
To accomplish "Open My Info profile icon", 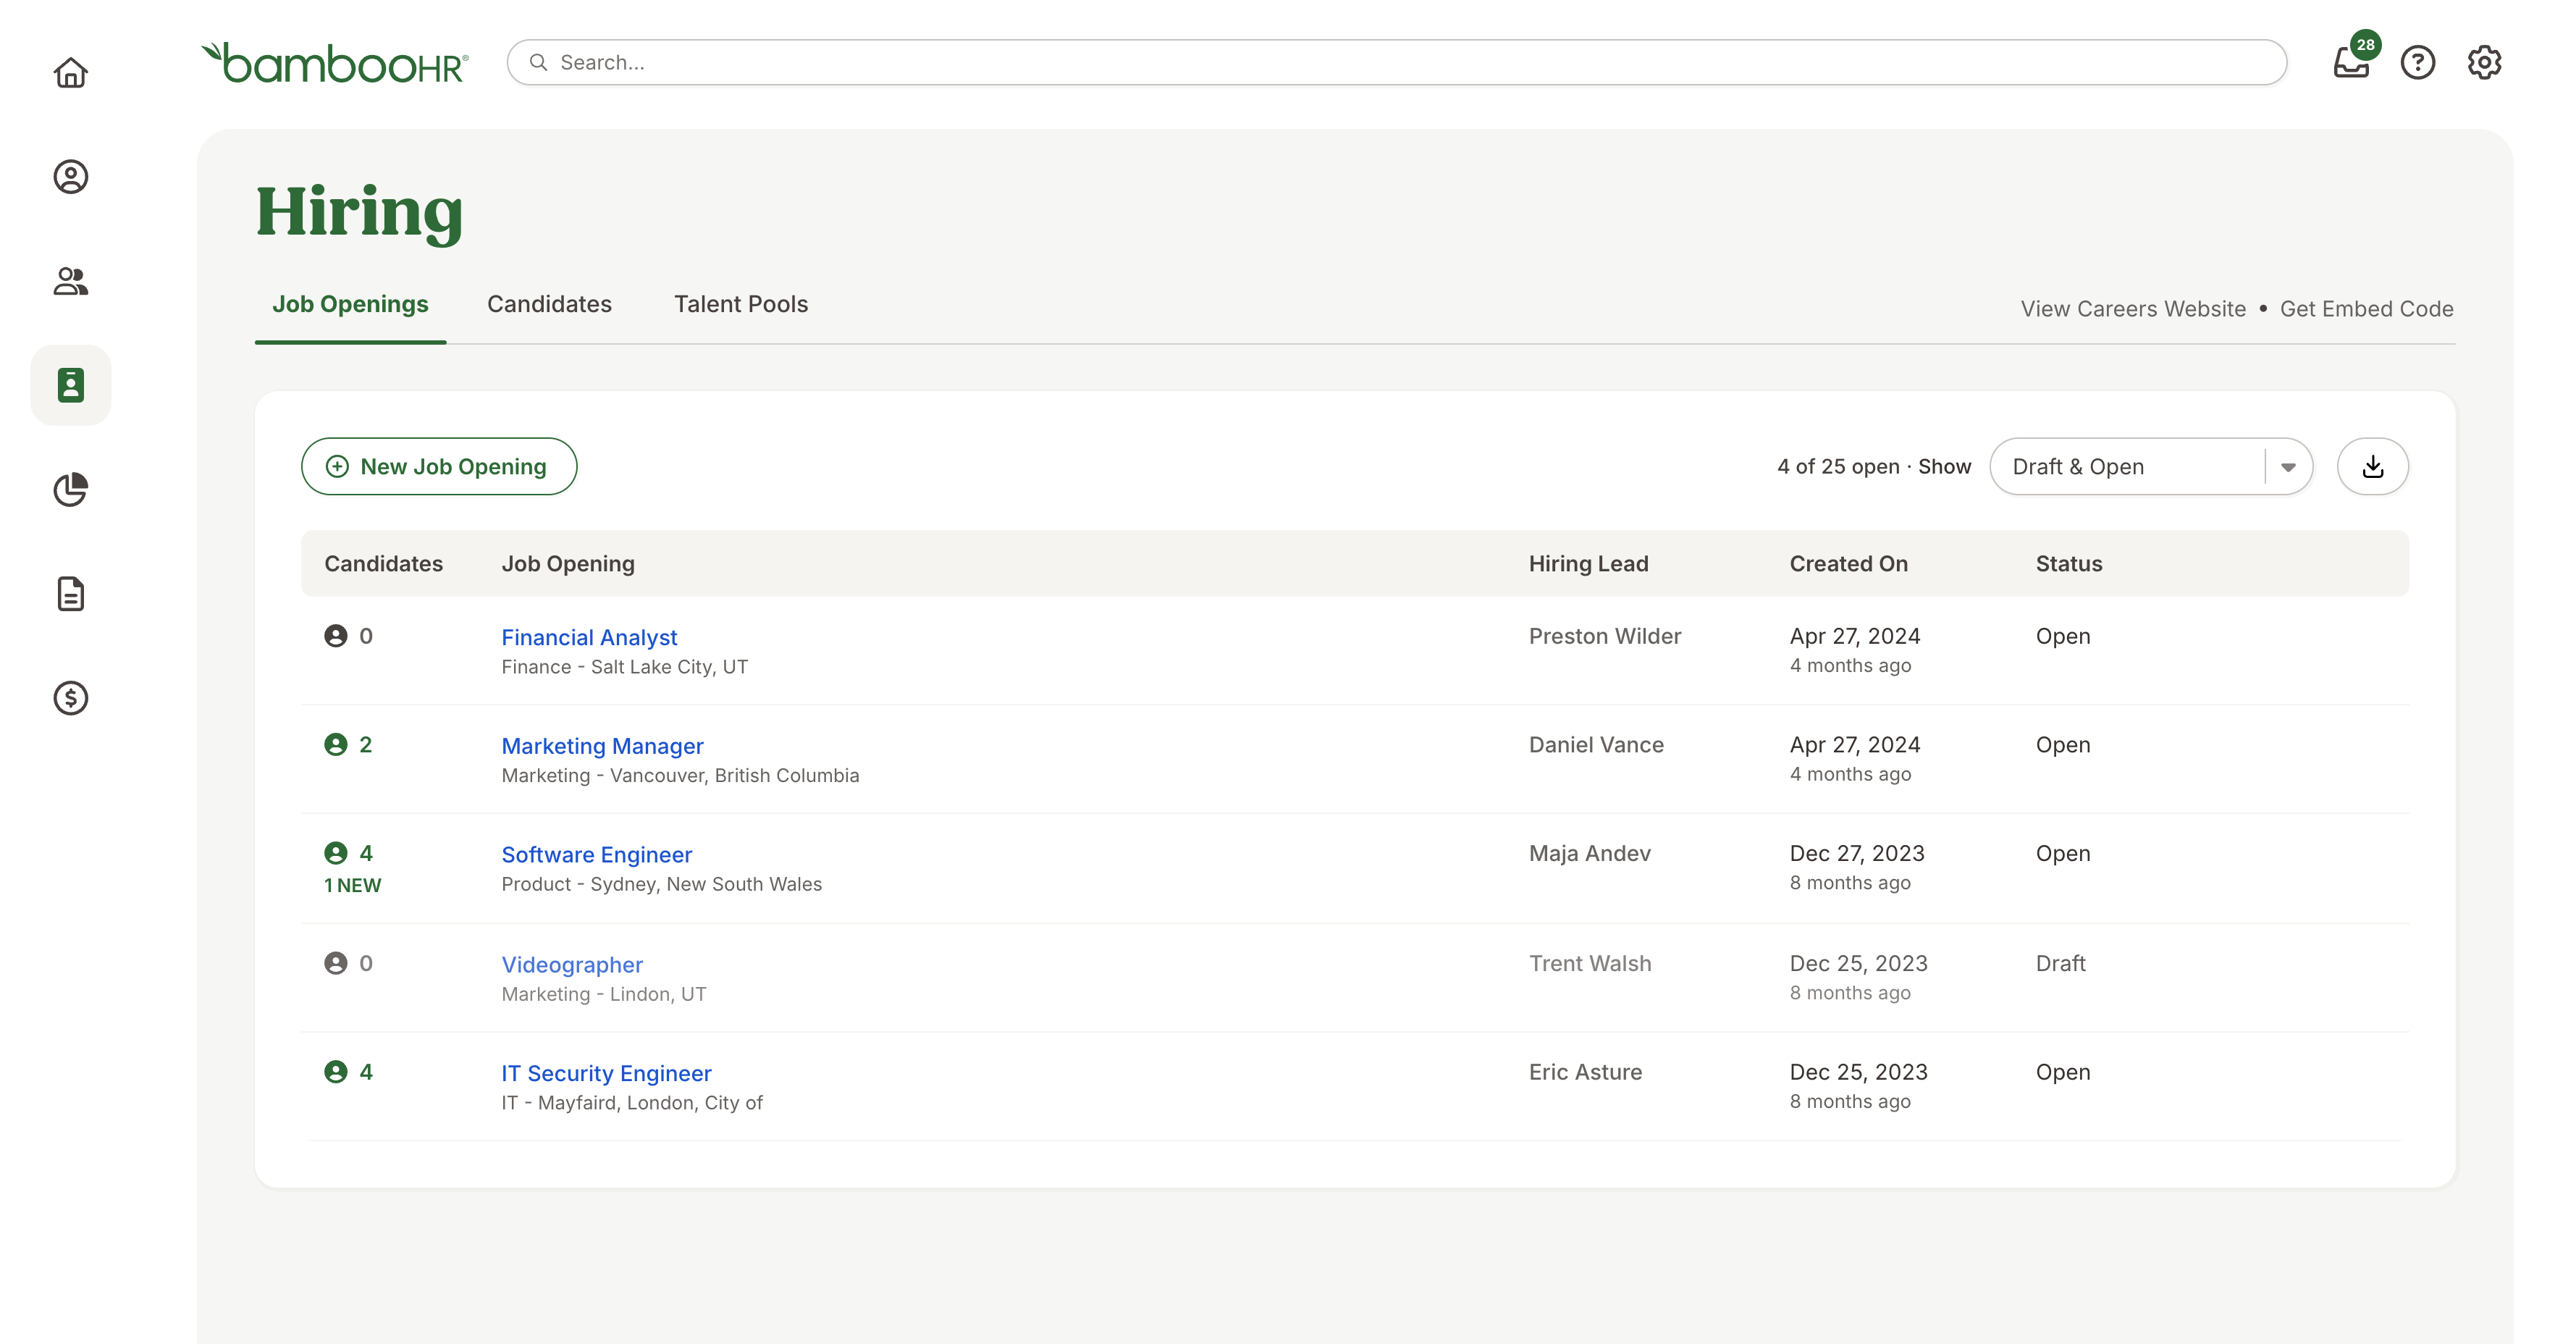I will pyautogui.click(x=70, y=177).
